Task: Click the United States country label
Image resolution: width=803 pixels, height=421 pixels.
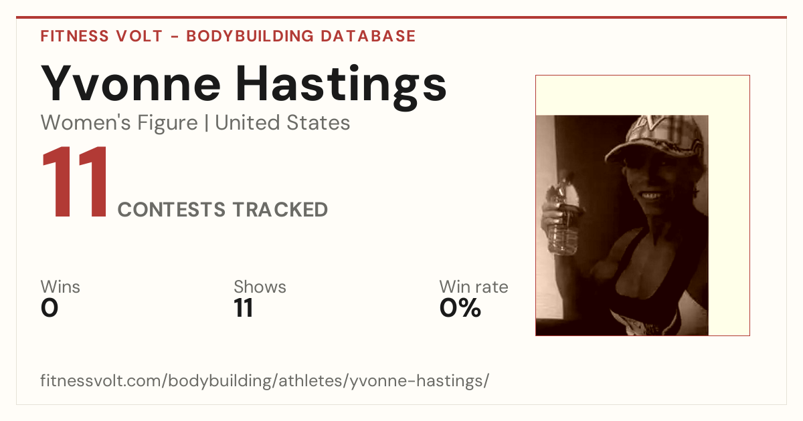Action: pos(282,123)
